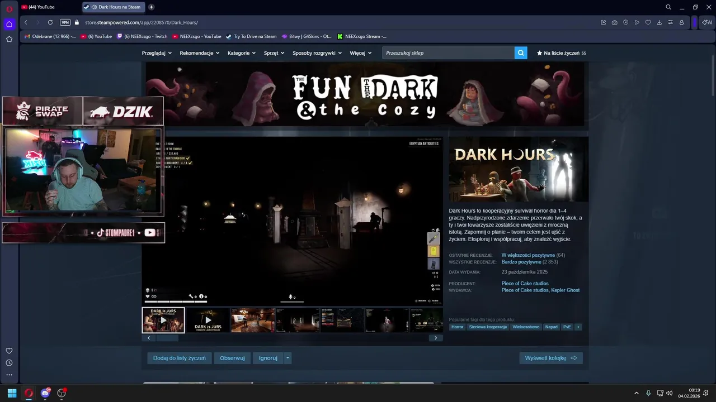The height and width of the screenshot is (402, 716).
Task: Open the downloads icon in toolbar
Action: (660, 22)
